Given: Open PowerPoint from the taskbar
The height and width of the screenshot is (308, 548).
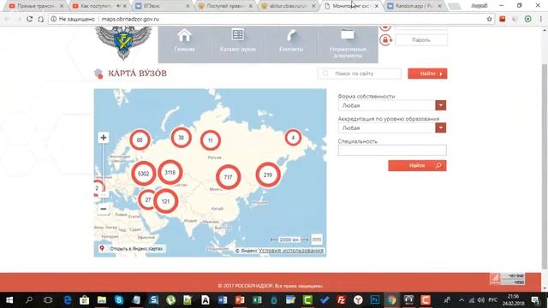Looking at the screenshot, I should coord(240,300).
